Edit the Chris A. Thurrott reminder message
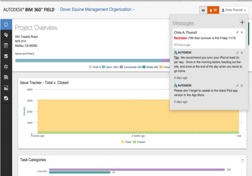This screenshot has height=176, width=252. click(x=237, y=32)
